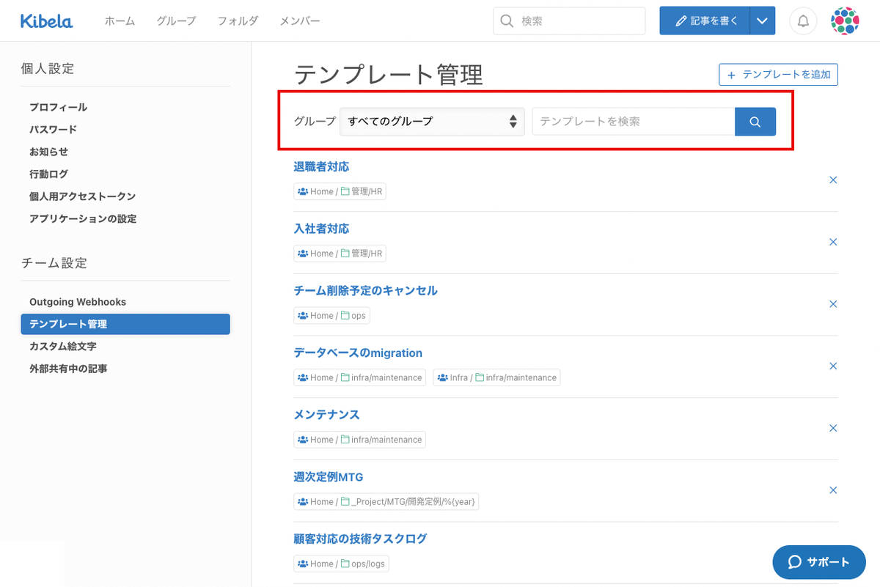Remove チーム削除予定のキャンセル template via X
880x587 pixels.
pyautogui.click(x=833, y=304)
